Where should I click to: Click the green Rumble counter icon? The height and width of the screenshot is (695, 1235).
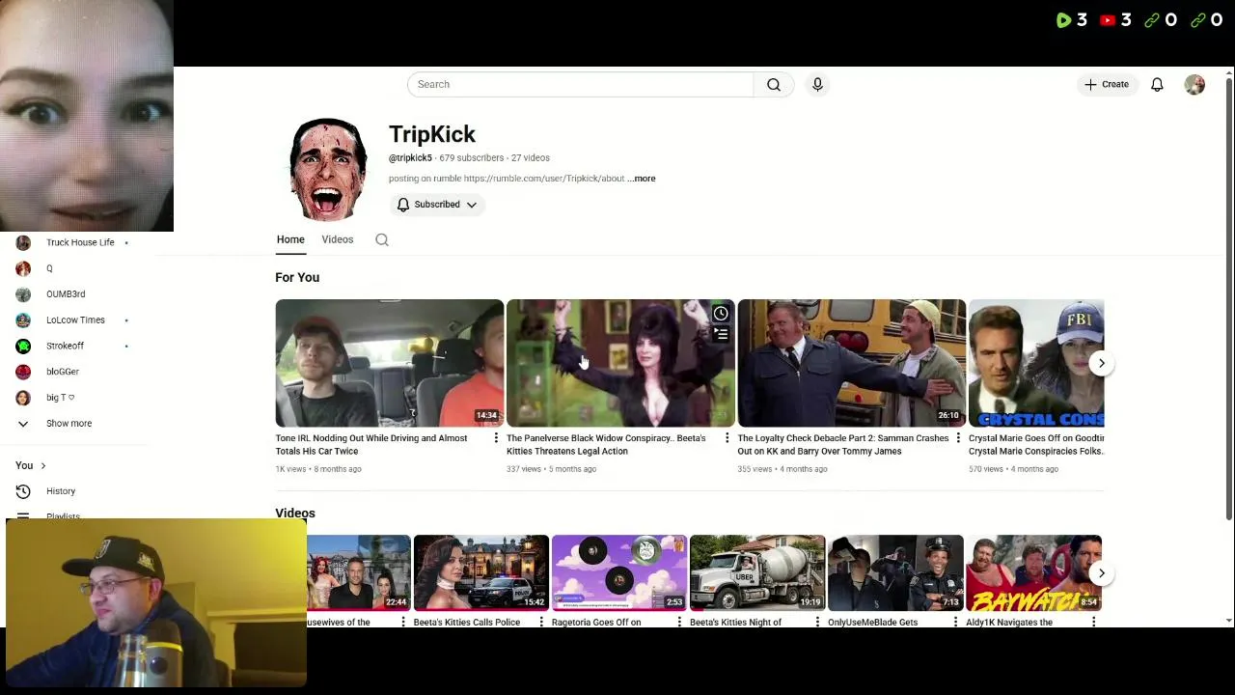[x=1063, y=20]
